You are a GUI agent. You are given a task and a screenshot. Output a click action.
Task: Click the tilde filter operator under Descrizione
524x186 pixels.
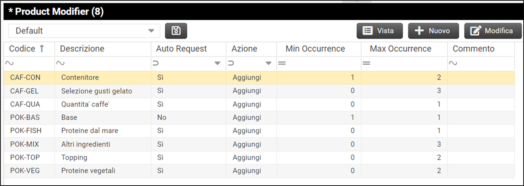tap(61, 64)
